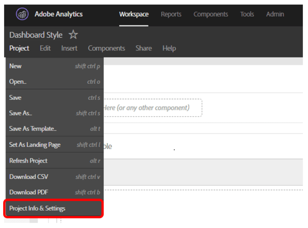Open the Edit menu
The width and height of the screenshot is (308, 228).
point(45,48)
